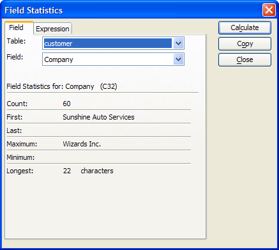Select the Field tab
The image size is (279, 250).
tap(19, 27)
